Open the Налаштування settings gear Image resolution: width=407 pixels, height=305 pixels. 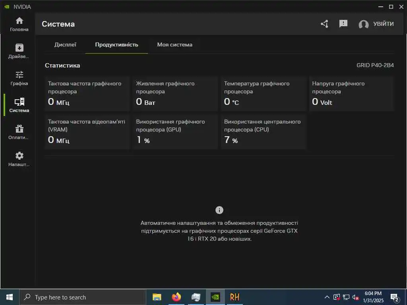pos(19,159)
